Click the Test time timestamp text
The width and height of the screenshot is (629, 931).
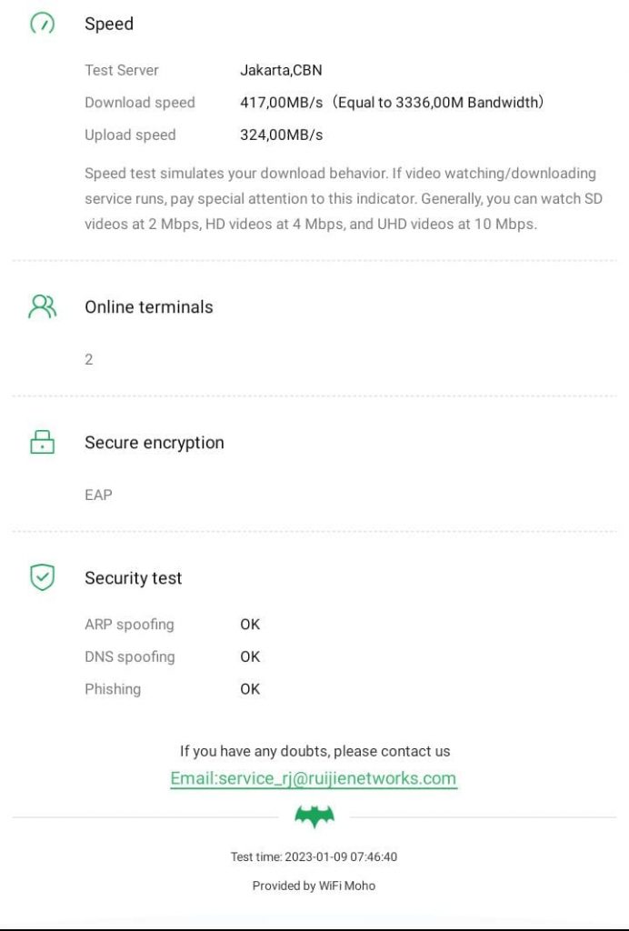point(314,856)
